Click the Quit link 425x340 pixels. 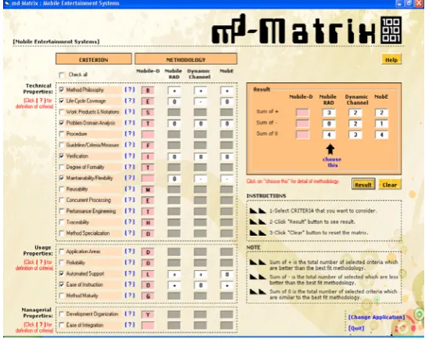pos(356,328)
